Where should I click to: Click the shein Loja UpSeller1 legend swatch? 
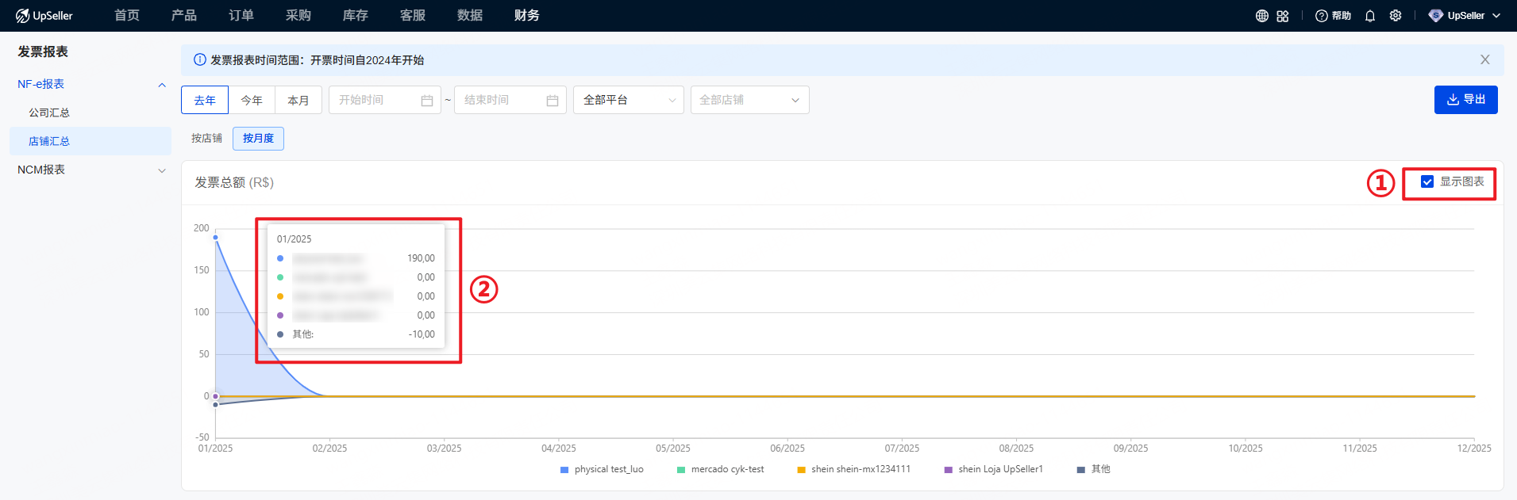pos(948,470)
